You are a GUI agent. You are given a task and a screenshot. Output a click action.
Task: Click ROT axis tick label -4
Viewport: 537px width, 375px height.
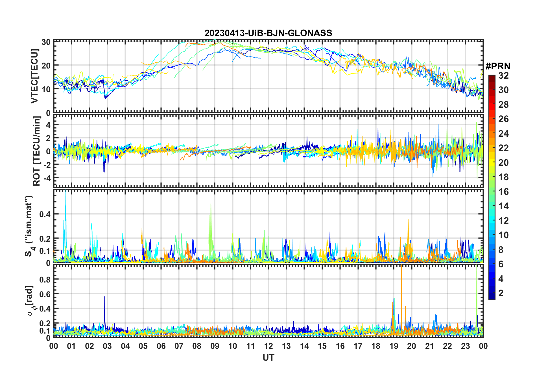tap(47, 178)
